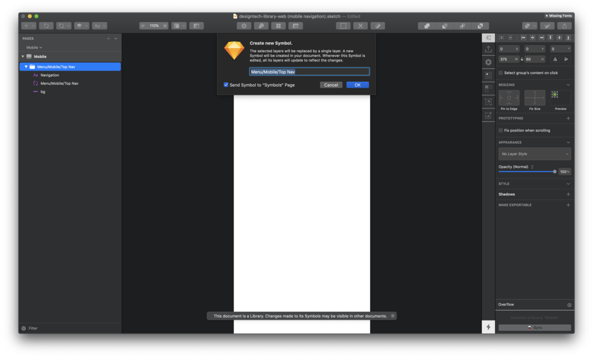This screenshot has width=593, height=358.
Task: Open the No Layer Style dropdown
Action: [x=534, y=154]
